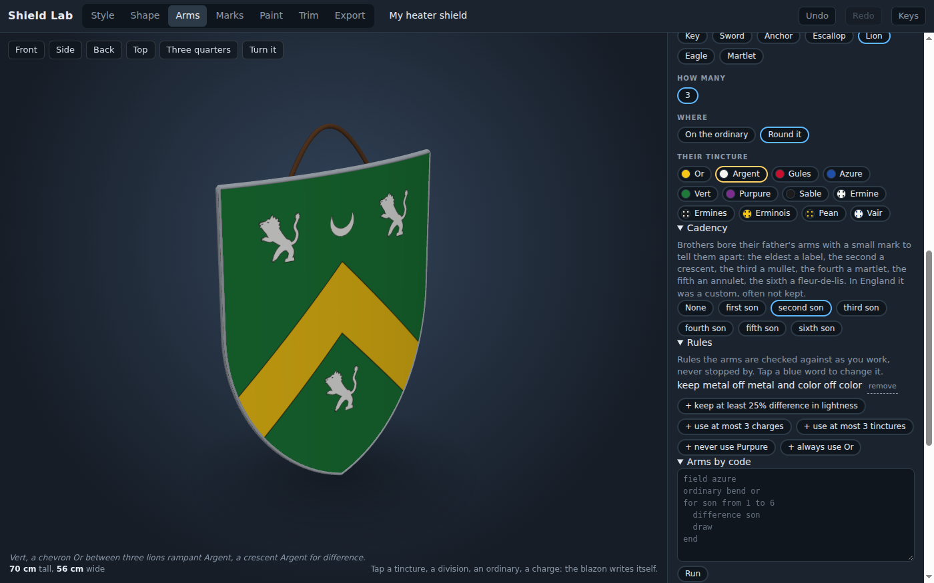Screen dimensions: 934x583
Task: Set cadency to first son
Action: [742, 308]
